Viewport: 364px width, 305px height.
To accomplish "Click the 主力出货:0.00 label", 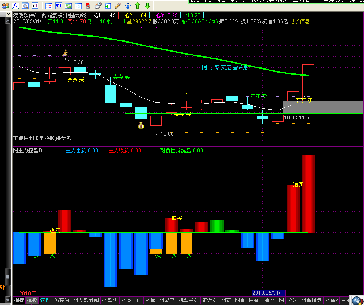I will (82, 150).
